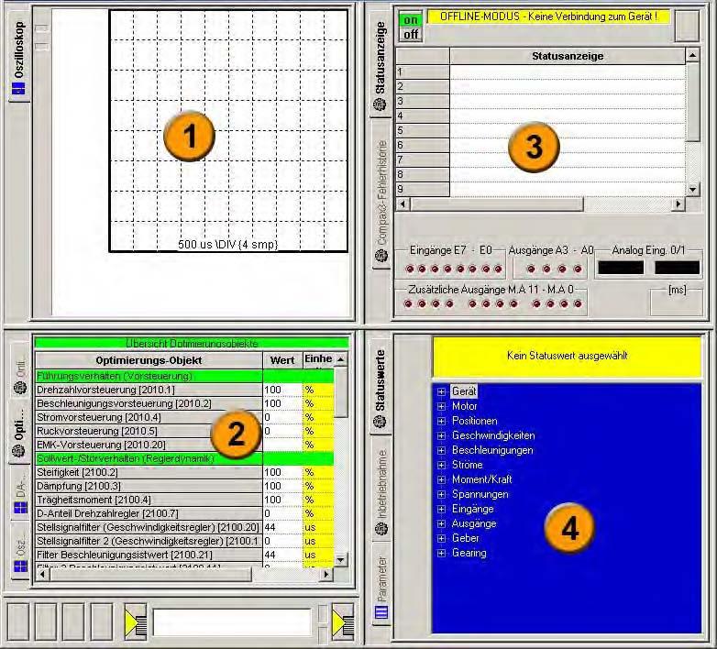This screenshot has width=717, height=649.
Task: Expand the Gerät tree node
Action: (x=441, y=391)
